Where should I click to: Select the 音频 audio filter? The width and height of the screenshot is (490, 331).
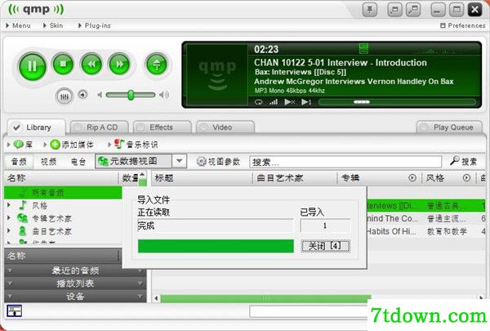click(x=19, y=162)
